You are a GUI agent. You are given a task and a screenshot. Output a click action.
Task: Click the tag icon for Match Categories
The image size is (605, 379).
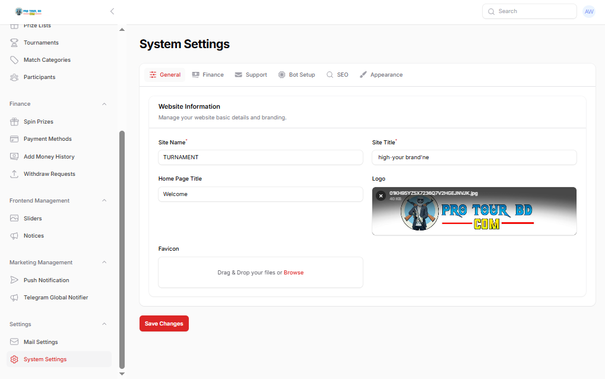point(14,60)
